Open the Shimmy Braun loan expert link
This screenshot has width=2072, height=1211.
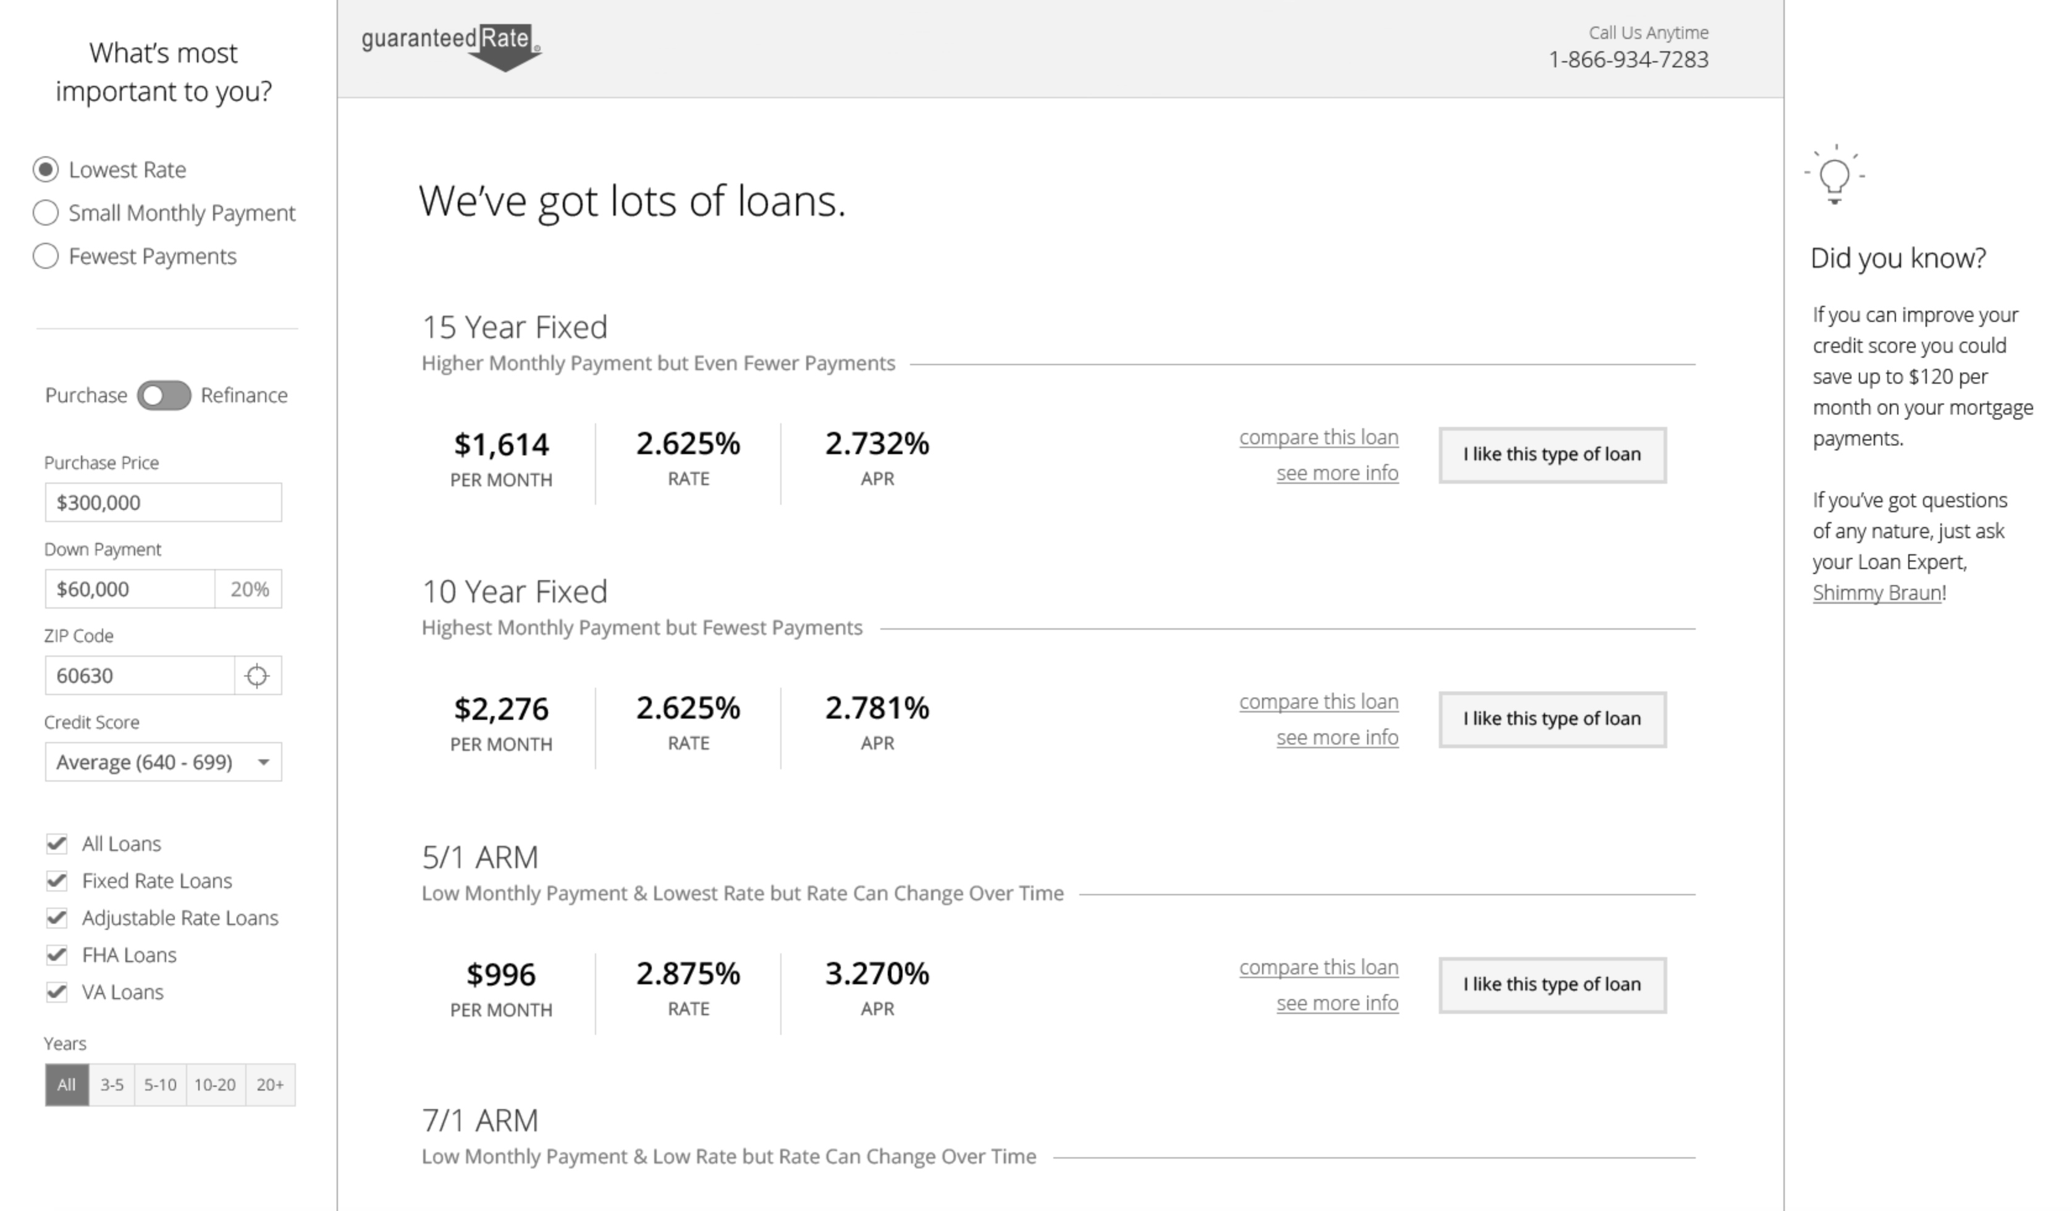[x=1876, y=593]
